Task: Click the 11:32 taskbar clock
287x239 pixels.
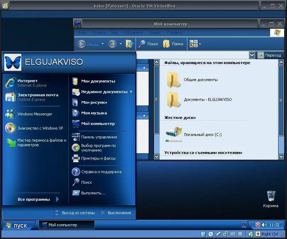Action: coord(274,225)
